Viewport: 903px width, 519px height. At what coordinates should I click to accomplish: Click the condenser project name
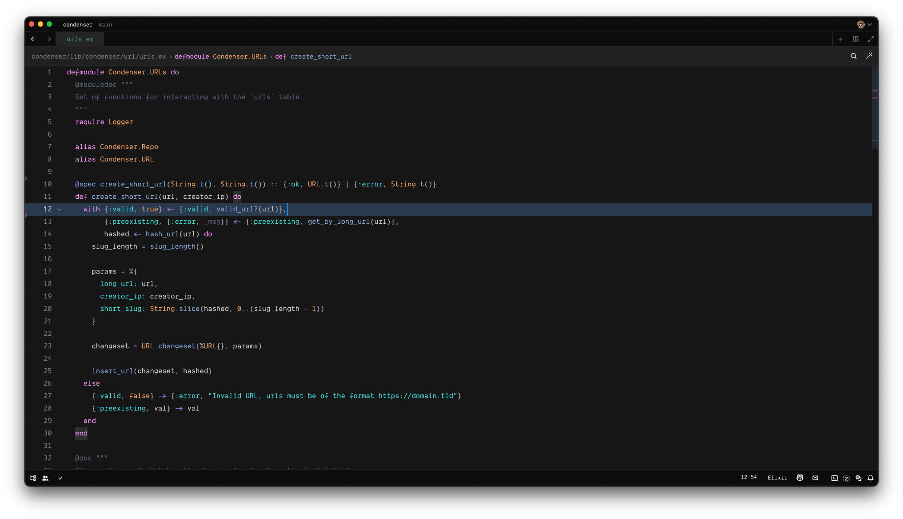click(x=78, y=24)
